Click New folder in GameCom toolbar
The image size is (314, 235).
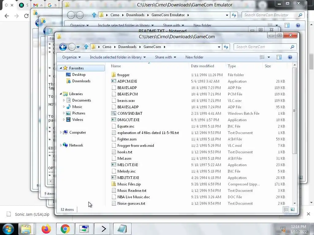coord(194,57)
